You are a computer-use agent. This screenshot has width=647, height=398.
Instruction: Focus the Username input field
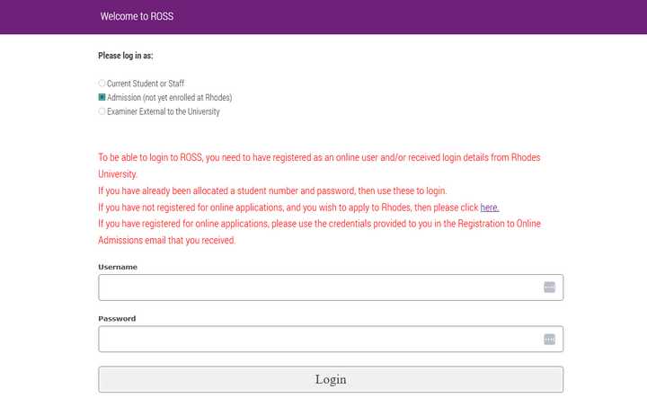[x=331, y=287]
